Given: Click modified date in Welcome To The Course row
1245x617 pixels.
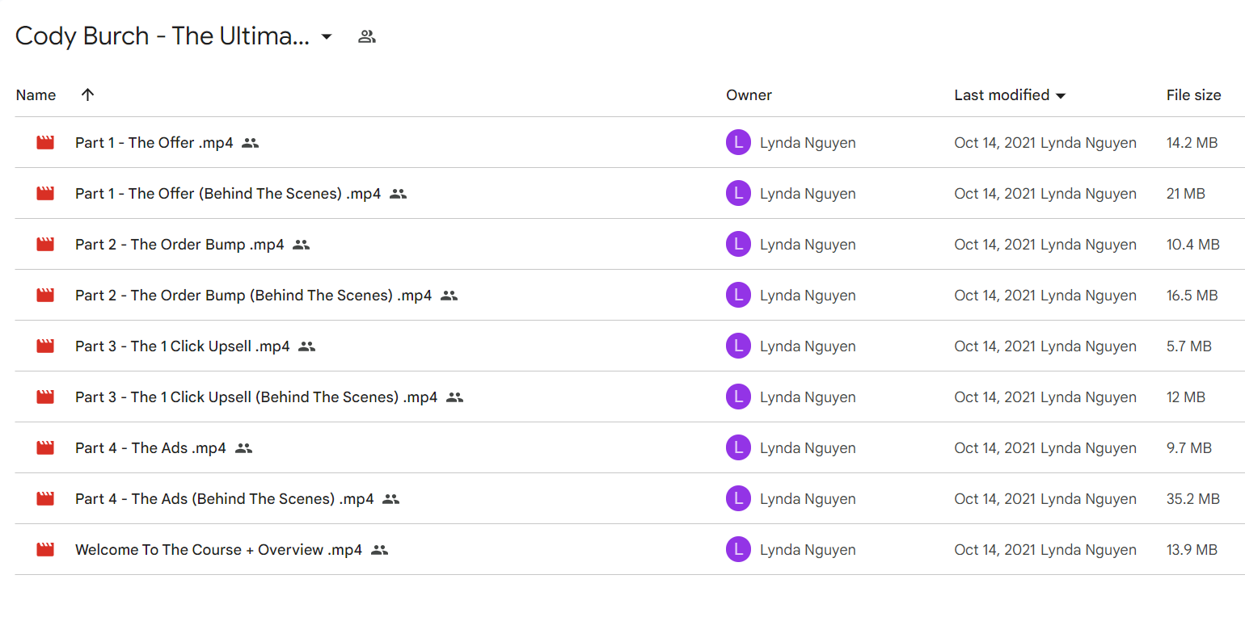Looking at the screenshot, I should (x=994, y=550).
